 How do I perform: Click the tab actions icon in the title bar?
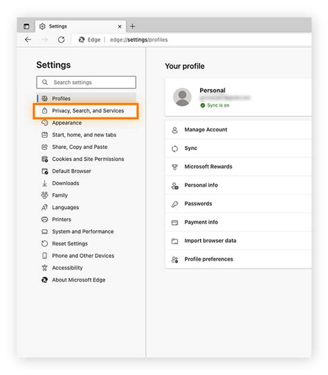tap(26, 26)
